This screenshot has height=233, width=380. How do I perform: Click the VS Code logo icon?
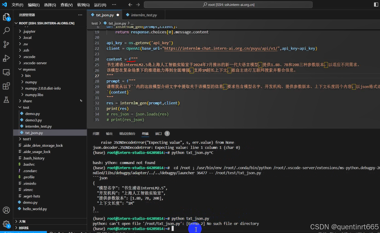4,5
